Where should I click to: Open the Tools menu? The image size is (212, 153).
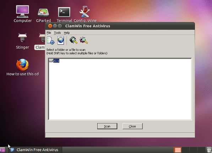click(x=58, y=33)
